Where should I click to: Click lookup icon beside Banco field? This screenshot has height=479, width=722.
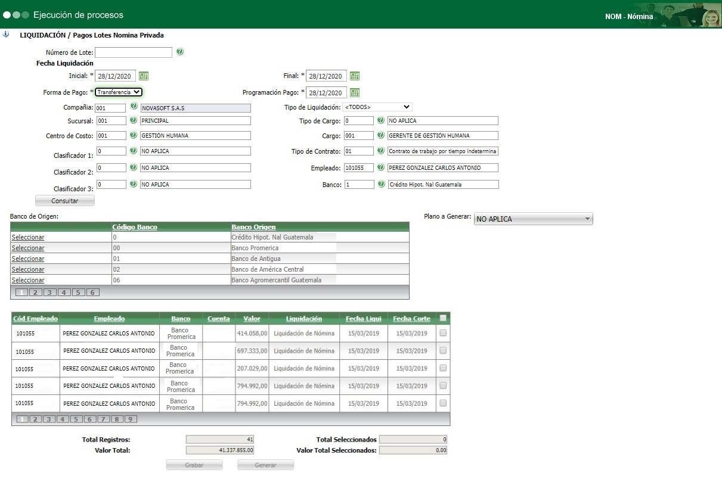[x=381, y=184]
